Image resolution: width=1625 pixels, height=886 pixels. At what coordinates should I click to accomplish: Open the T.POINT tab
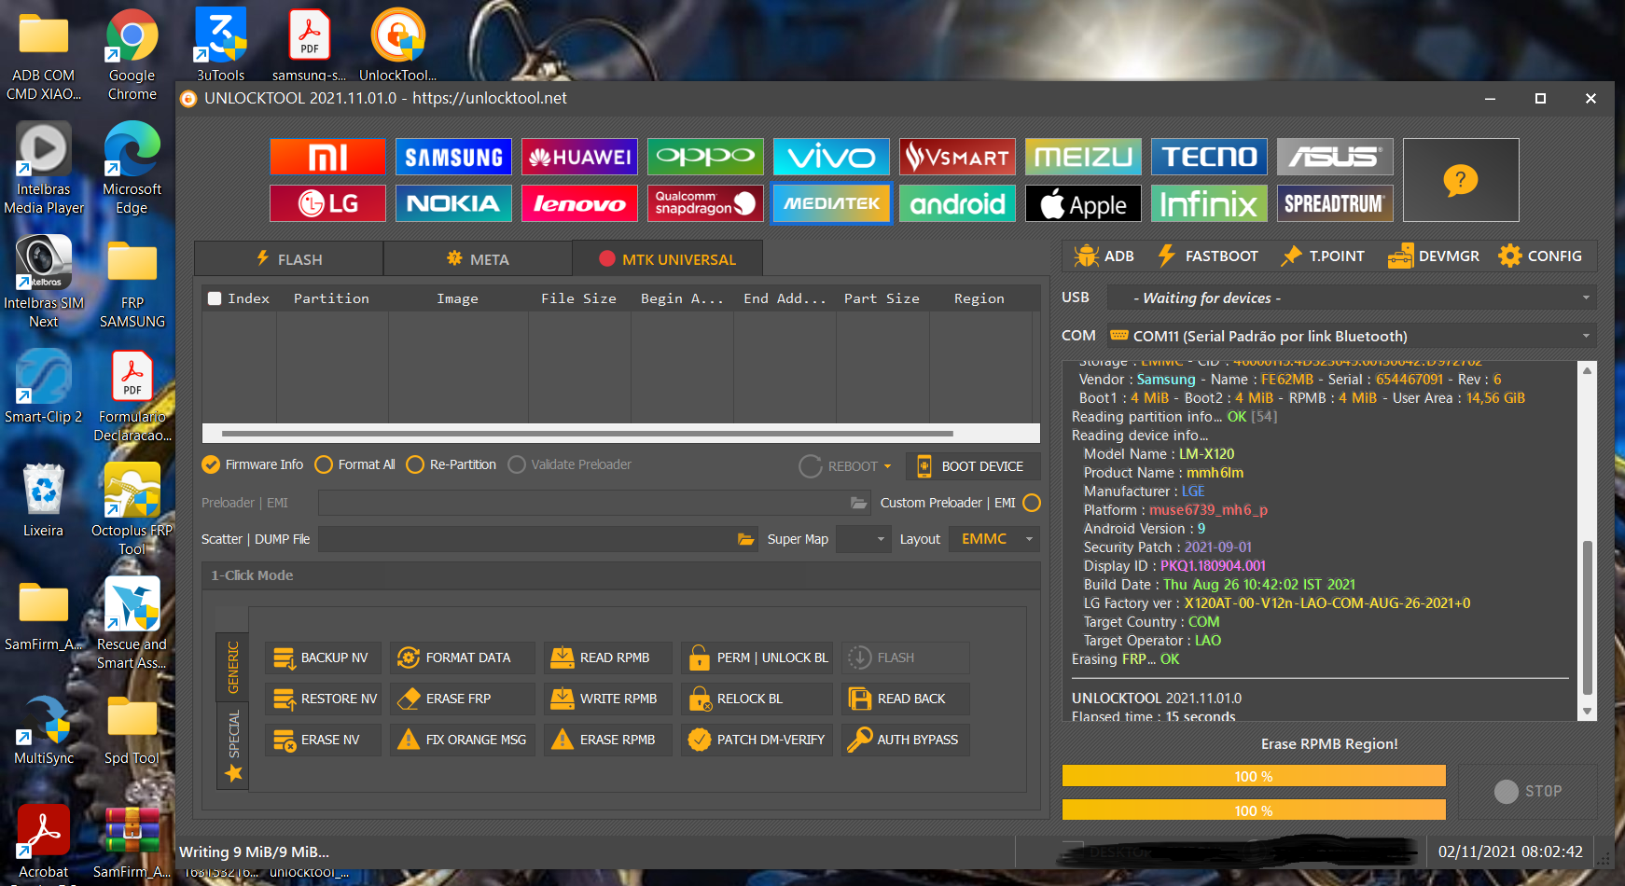tap(1323, 256)
